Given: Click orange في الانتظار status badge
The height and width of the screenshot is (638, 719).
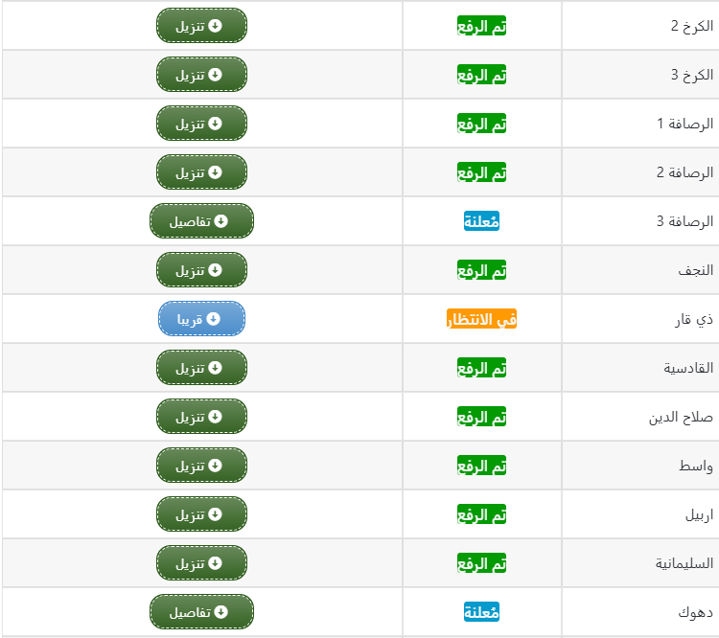Looking at the screenshot, I should click(x=481, y=319).
